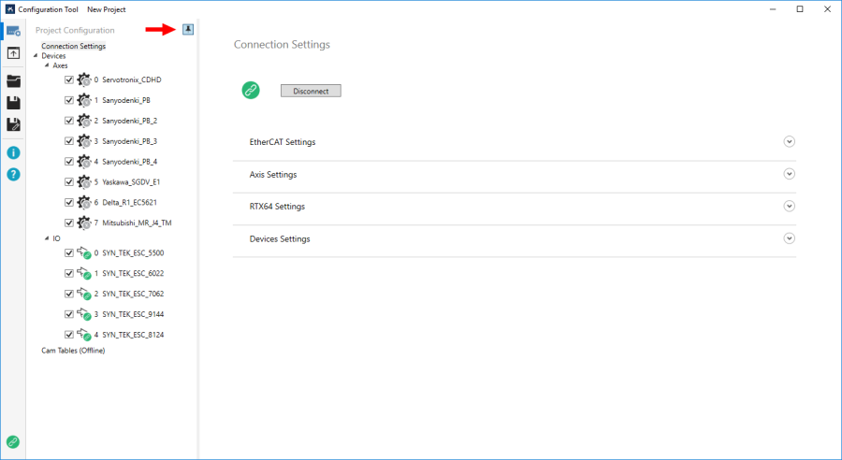Select the Delta_R1_EC5621 axis label

[x=129, y=202]
